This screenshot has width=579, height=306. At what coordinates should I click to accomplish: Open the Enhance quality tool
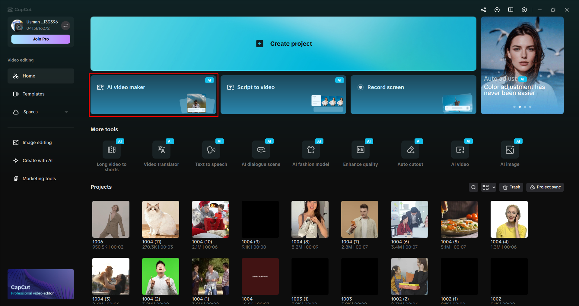[x=360, y=154]
